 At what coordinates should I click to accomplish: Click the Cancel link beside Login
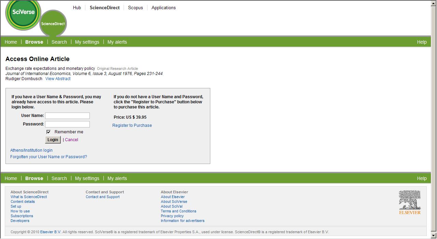[x=71, y=140]
